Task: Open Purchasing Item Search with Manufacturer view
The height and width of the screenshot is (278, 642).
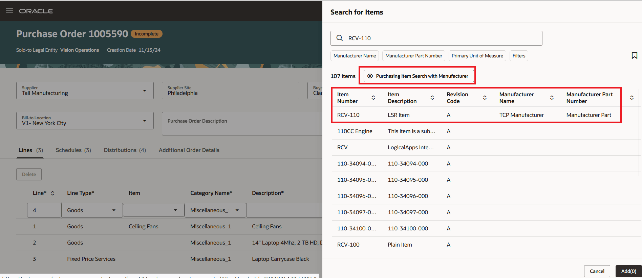Action: [x=419, y=76]
